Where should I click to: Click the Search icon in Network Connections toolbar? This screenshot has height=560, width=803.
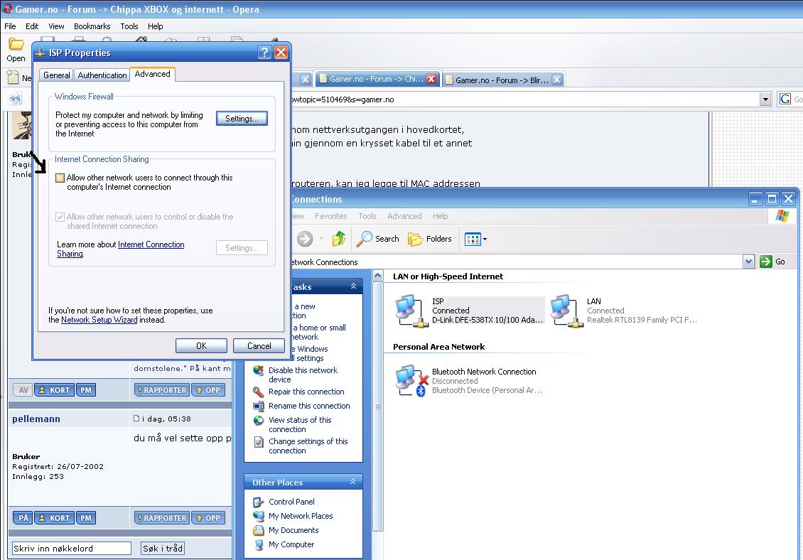click(x=364, y=239)
